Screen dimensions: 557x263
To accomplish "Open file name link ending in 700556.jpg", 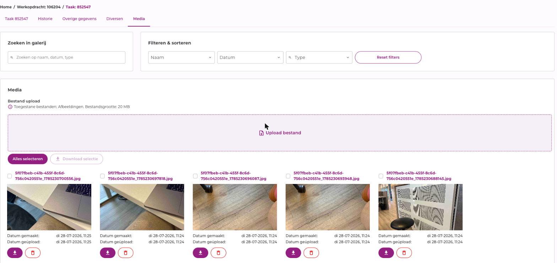I will pos(48,176).
